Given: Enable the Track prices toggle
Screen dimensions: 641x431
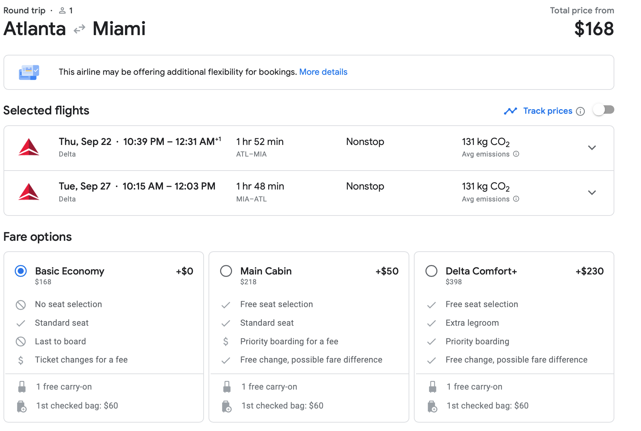Looking at the screenshot, I should pyautogui.click(x=603, y=110).
